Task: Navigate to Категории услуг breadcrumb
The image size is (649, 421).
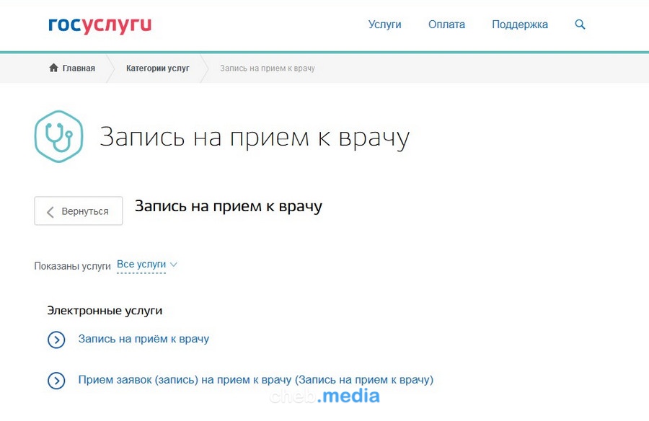Action: coord(157,68)
